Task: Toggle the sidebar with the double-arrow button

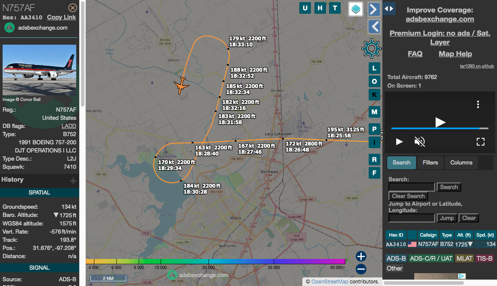Action: (389, 9)
